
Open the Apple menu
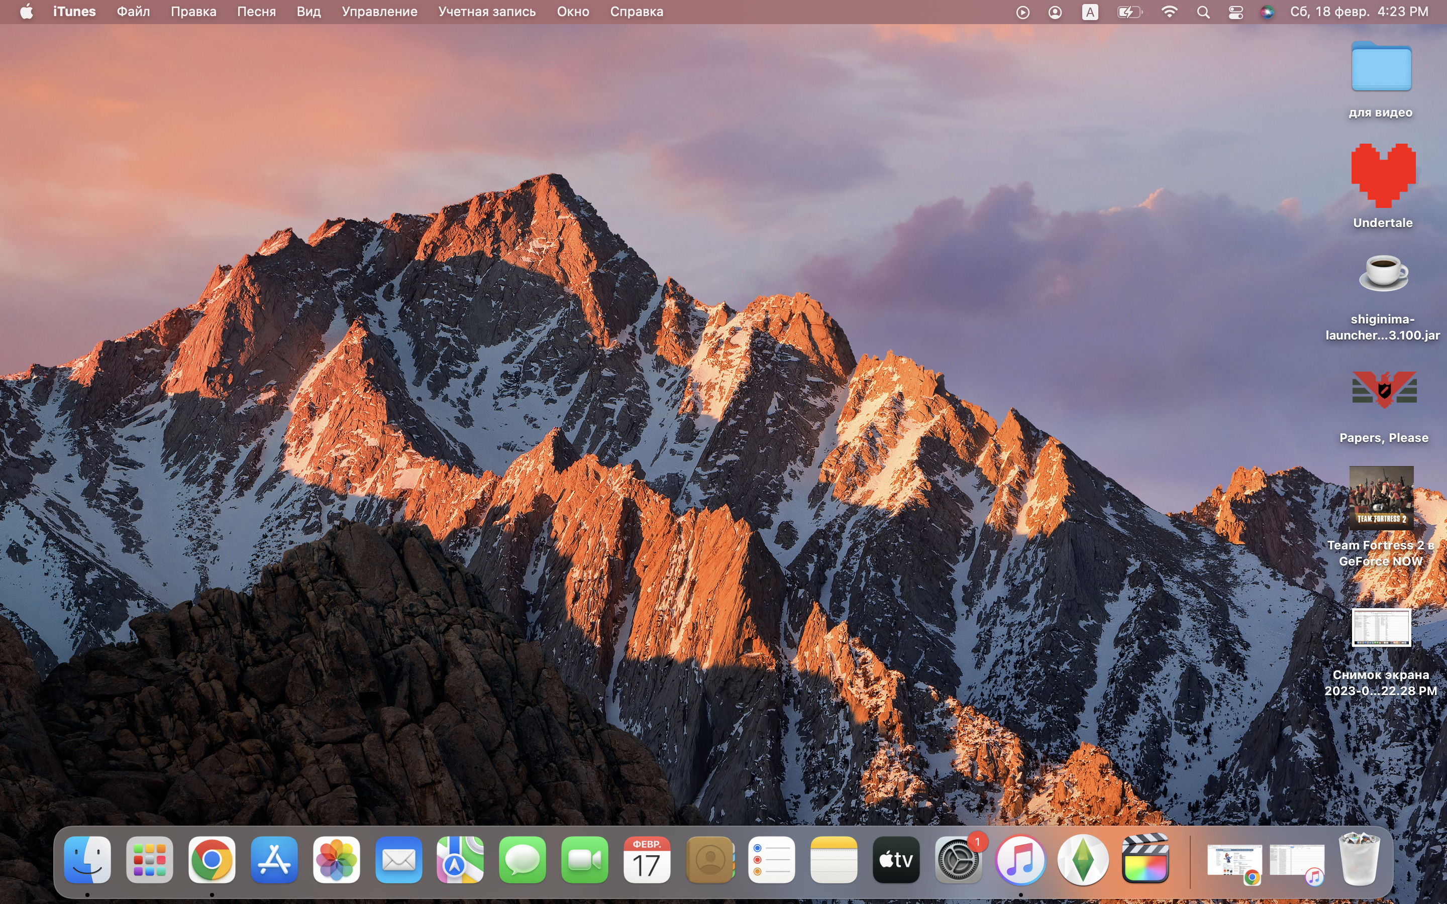coord(26,12)
